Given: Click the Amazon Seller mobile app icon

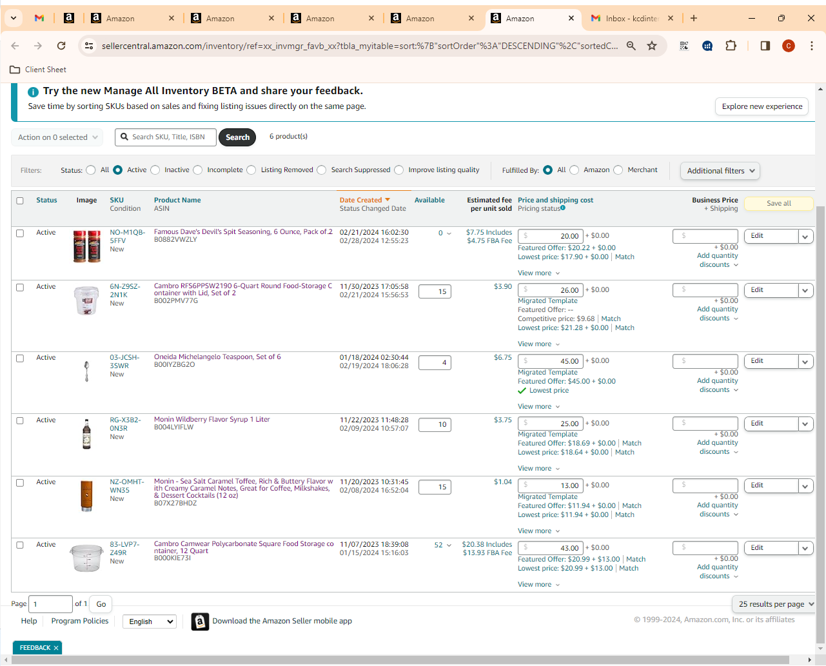Looking at the screenshot, I should 200,622.
